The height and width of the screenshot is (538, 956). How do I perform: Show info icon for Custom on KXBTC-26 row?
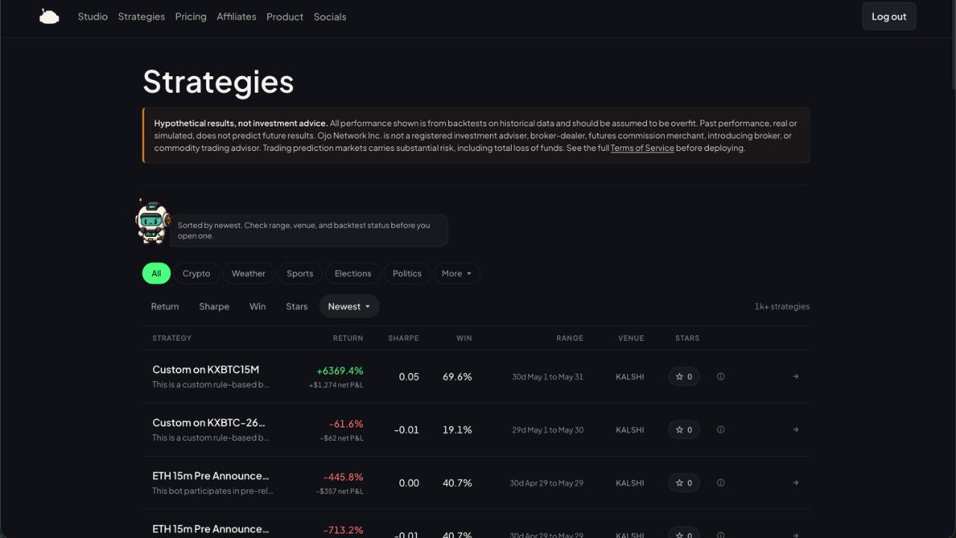pyautogui.click(x=721, y=430)
